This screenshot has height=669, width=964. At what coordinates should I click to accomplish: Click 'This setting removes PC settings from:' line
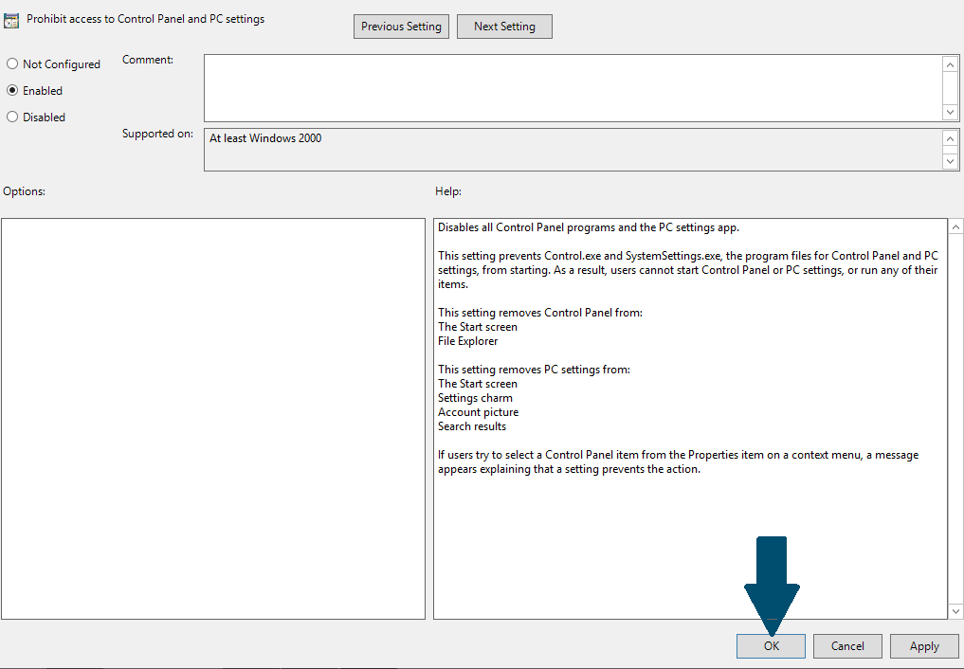tap(535, 370)
